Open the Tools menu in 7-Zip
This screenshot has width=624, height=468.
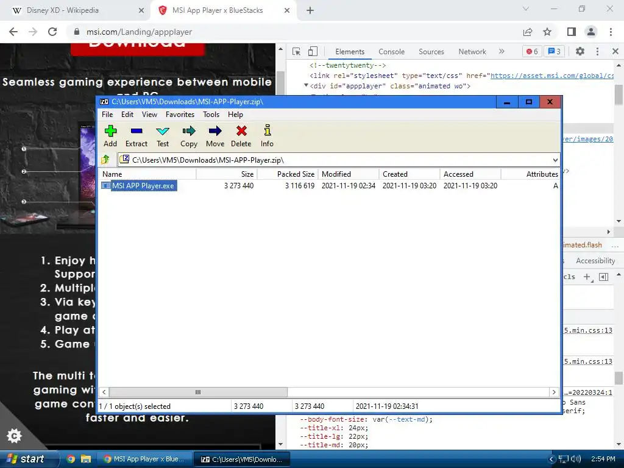(x=211, y=115)
